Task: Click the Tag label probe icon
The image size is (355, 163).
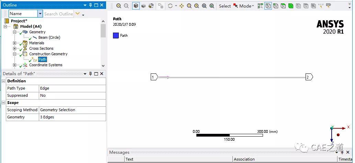Action: pos(329,6)
